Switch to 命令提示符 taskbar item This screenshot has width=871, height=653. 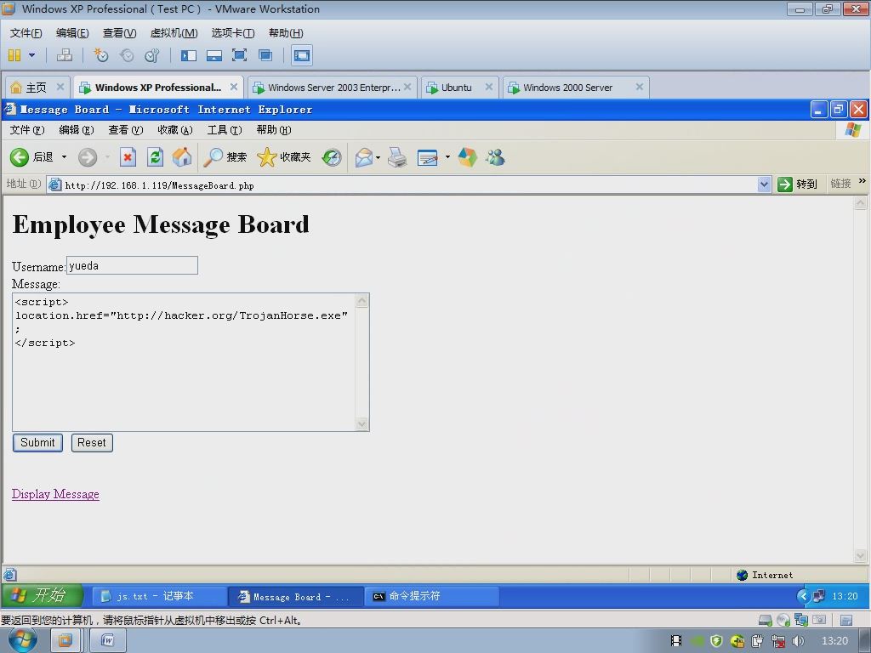tap(431, 596)
